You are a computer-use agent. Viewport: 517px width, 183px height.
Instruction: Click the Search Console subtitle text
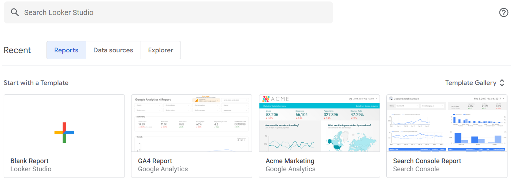click(x=416, y=169)
